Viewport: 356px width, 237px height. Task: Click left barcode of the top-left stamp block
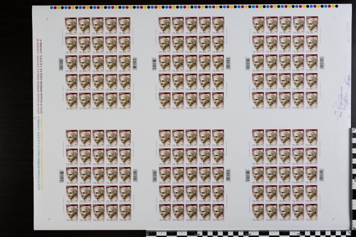(x=61, y=64)
